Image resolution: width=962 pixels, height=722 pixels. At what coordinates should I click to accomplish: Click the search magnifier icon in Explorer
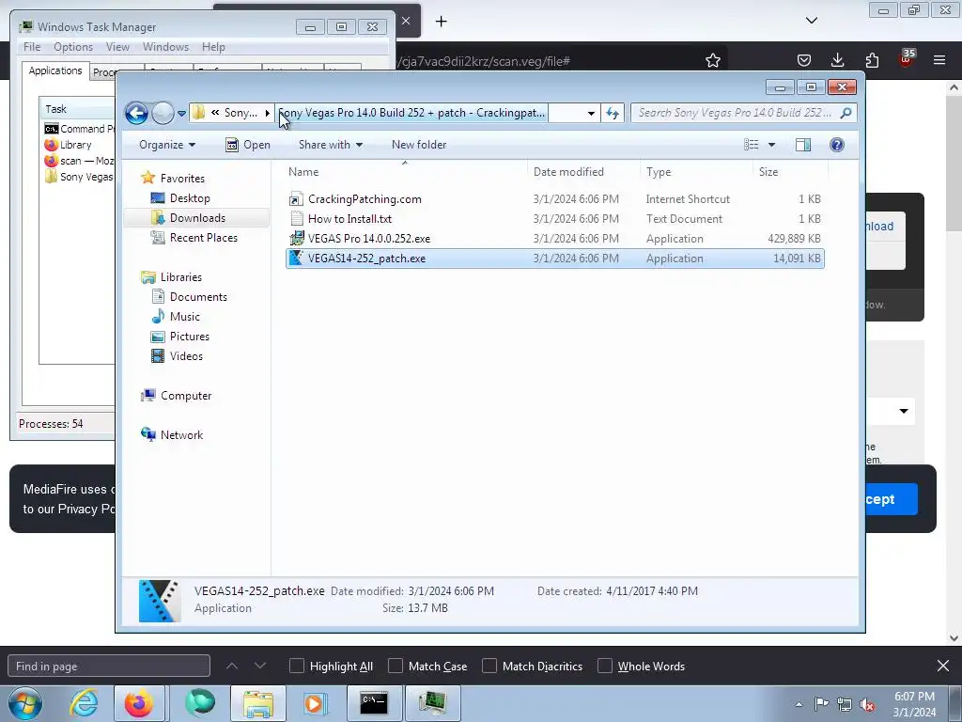point(846,113)
